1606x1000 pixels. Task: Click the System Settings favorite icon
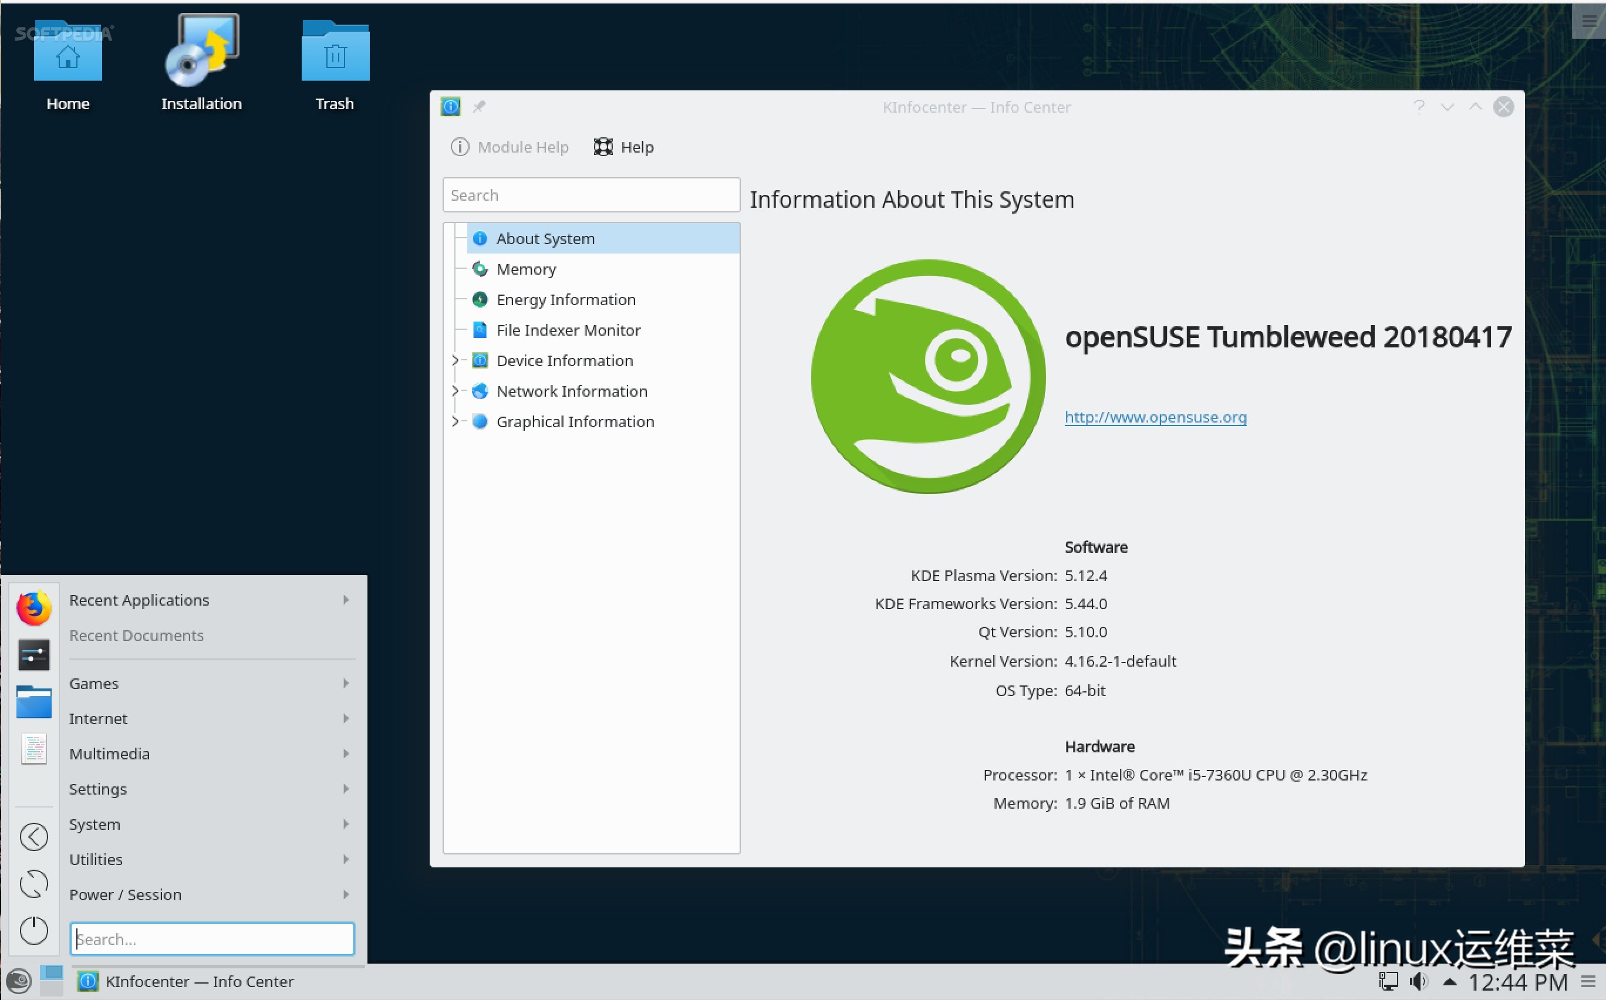(33, 655)
